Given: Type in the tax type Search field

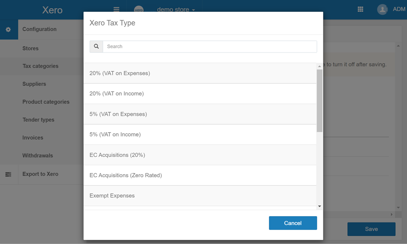Looking at the screenshot, I should pos(210,46).
